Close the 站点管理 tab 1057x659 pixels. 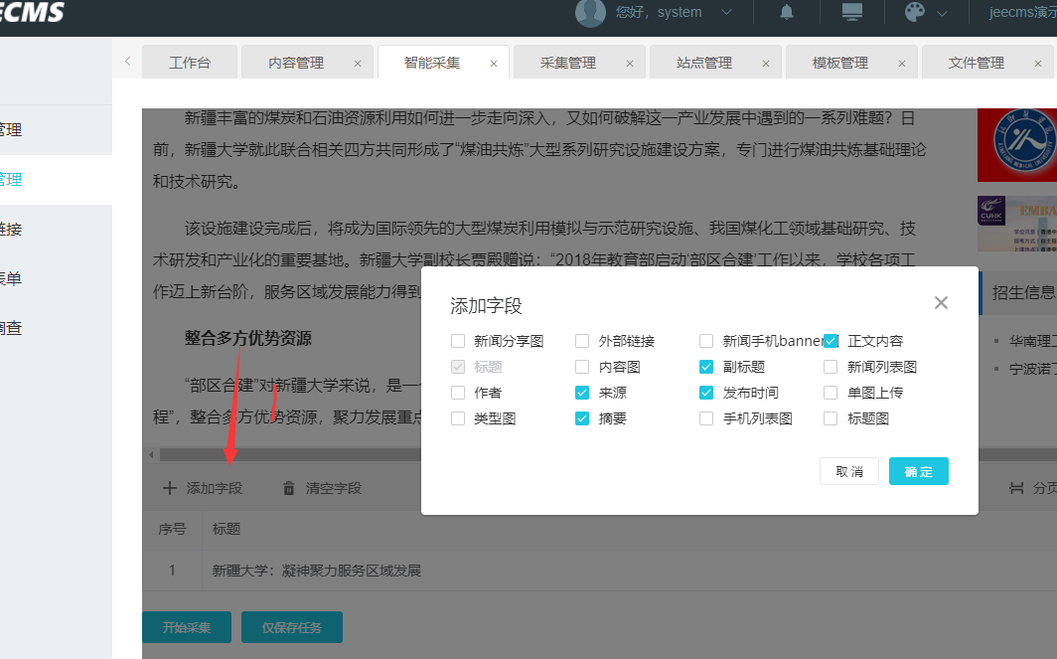coord(766,64)
